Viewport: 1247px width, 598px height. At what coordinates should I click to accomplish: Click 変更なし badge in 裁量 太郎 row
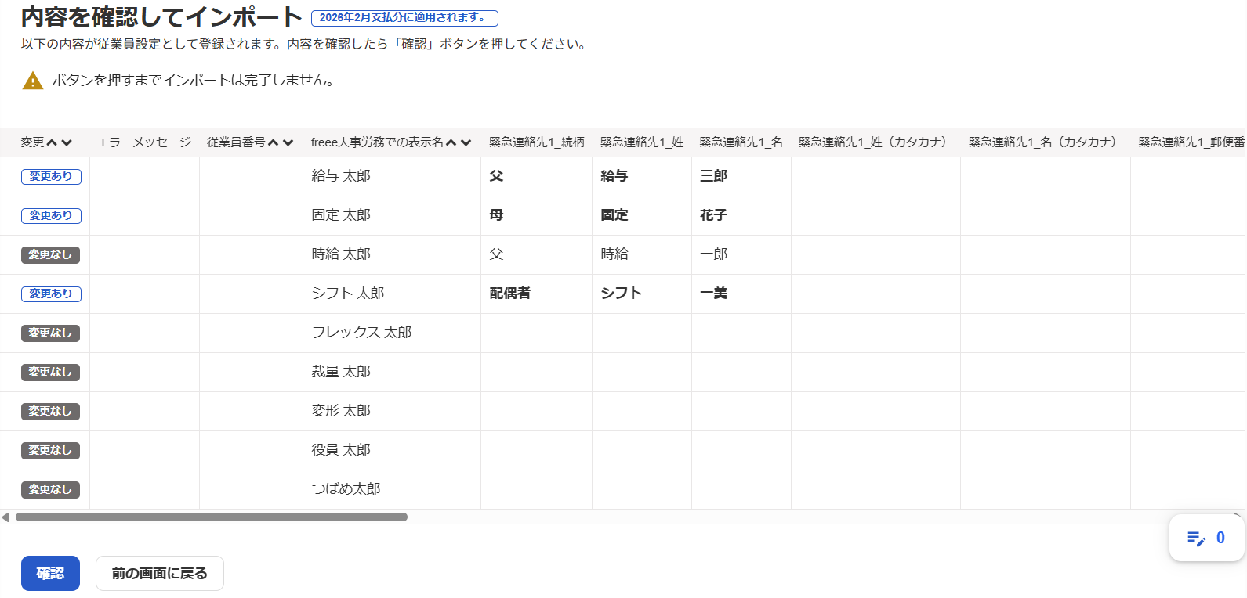[x=50, y=373]
